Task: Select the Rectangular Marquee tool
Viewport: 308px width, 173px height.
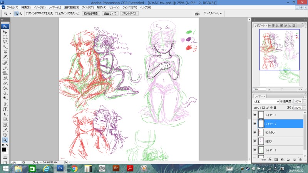Action: click(x=5, y=37)
